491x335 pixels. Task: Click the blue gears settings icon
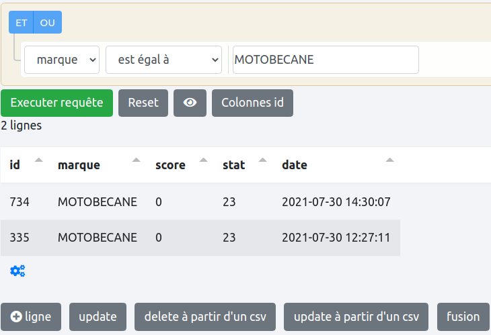[x=17, y=271]
